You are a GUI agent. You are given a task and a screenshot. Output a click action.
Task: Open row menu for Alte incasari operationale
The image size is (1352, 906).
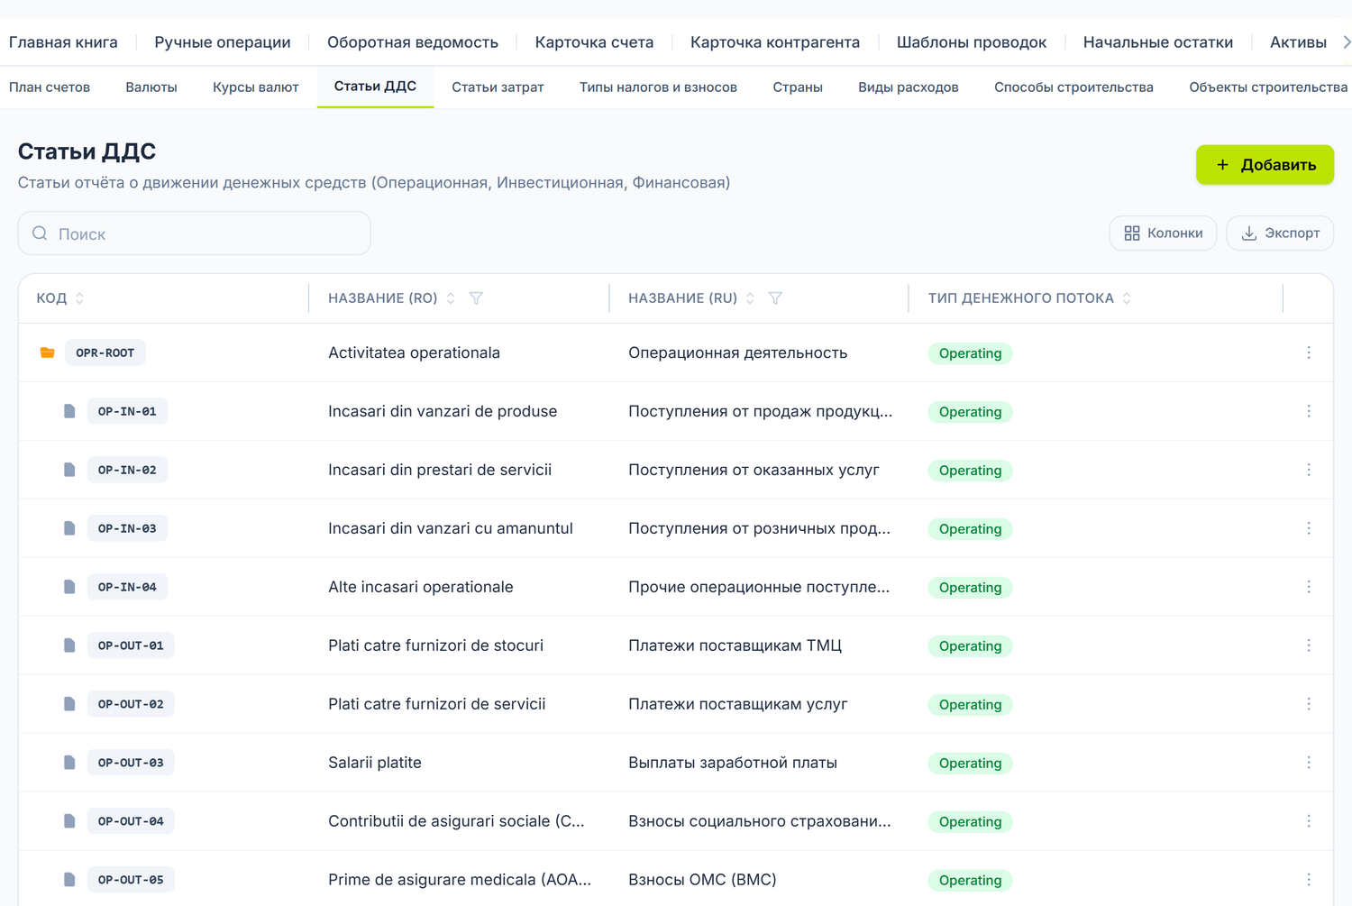1309,587
